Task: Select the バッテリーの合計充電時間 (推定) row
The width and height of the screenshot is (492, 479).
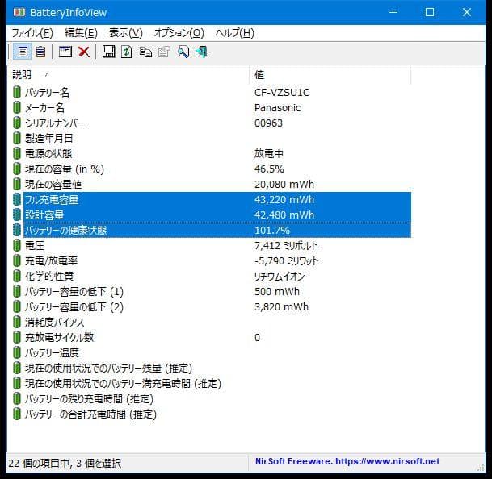Action: (212, 414)
